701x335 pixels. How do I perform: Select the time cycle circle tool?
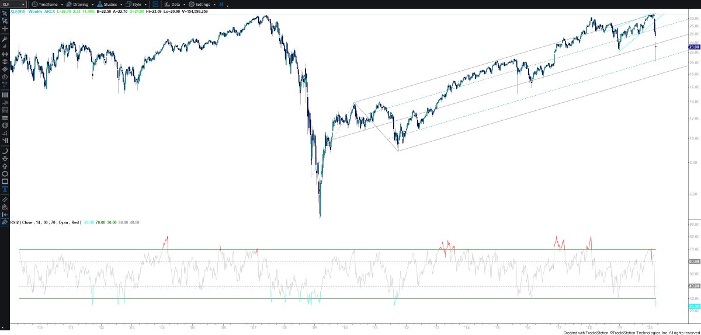click(5, 76)
